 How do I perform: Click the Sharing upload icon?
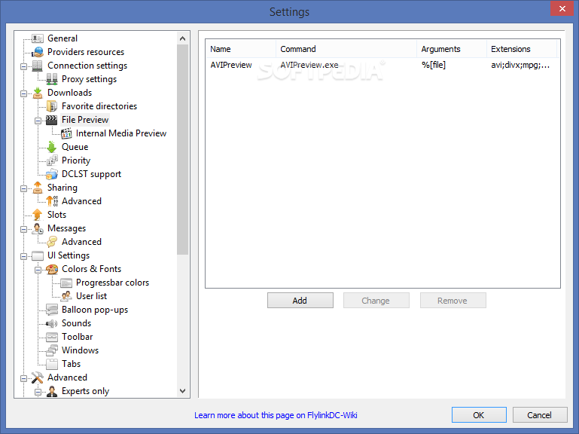tap(38, 188)
